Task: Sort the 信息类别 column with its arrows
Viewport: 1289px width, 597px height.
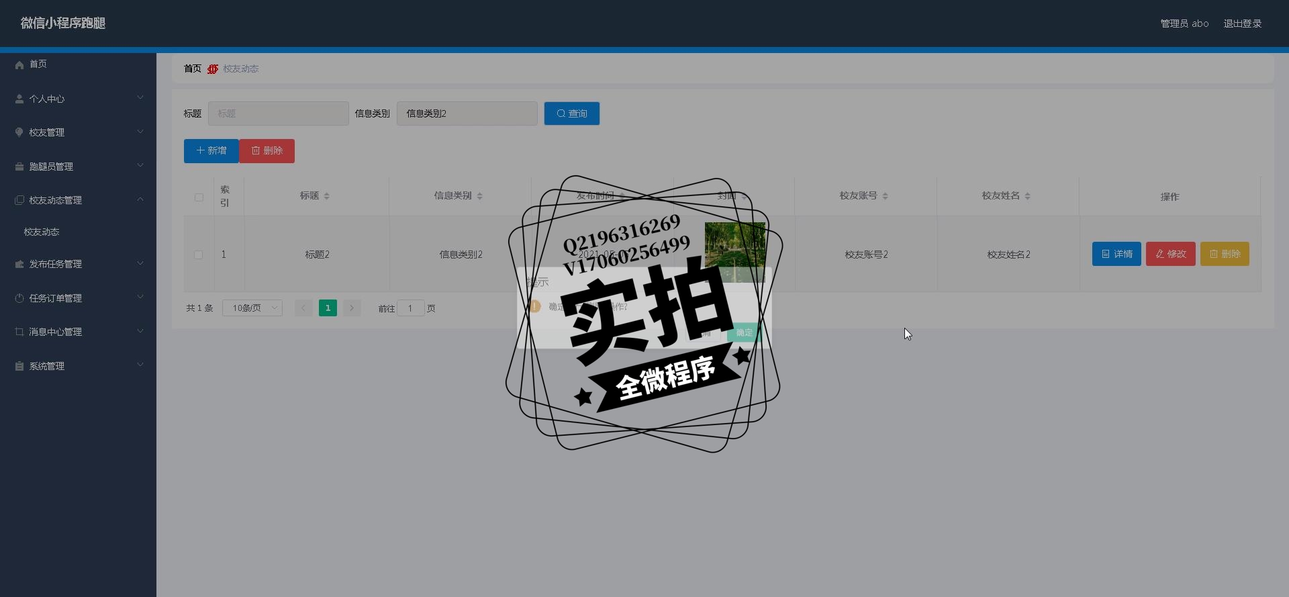Action: coord(479,196)
